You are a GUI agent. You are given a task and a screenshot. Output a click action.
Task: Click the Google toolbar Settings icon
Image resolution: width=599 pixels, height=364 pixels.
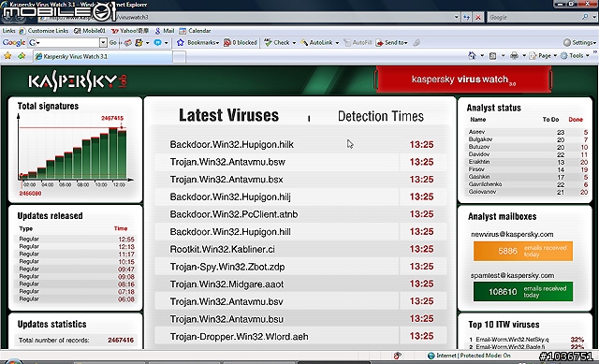[x=567, y=42]
